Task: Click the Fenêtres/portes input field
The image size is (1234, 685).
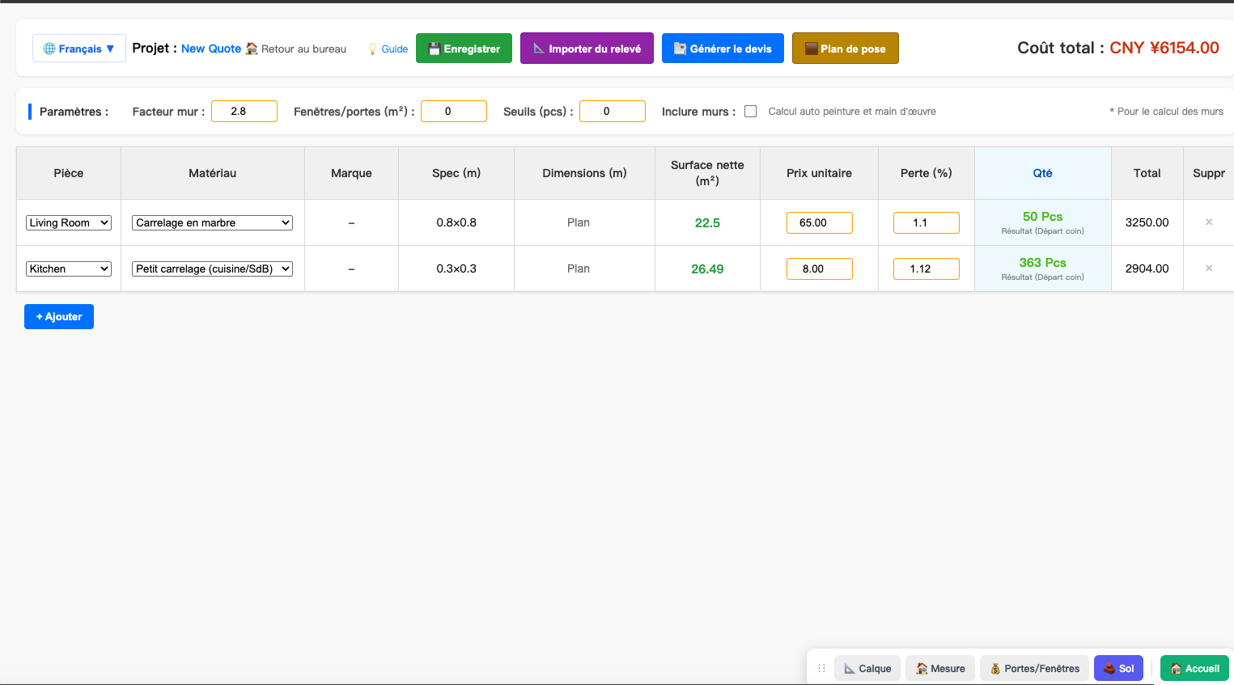Action: (454, 112)
